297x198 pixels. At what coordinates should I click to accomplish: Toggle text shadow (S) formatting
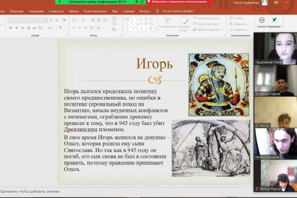(28, 28)
